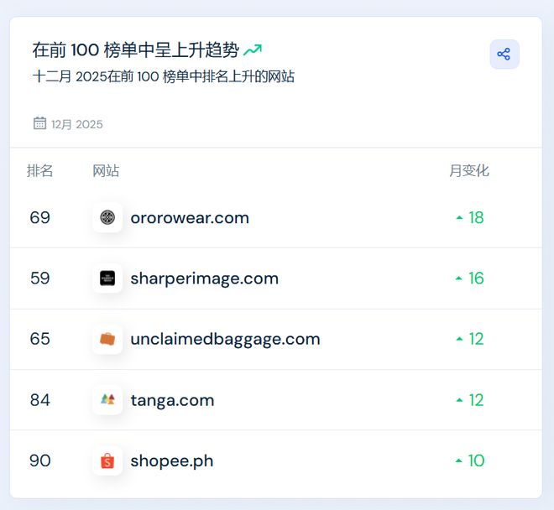Open the shopee.ph link
The width and height of the screenshot is (554, 510).
point(172,461)
